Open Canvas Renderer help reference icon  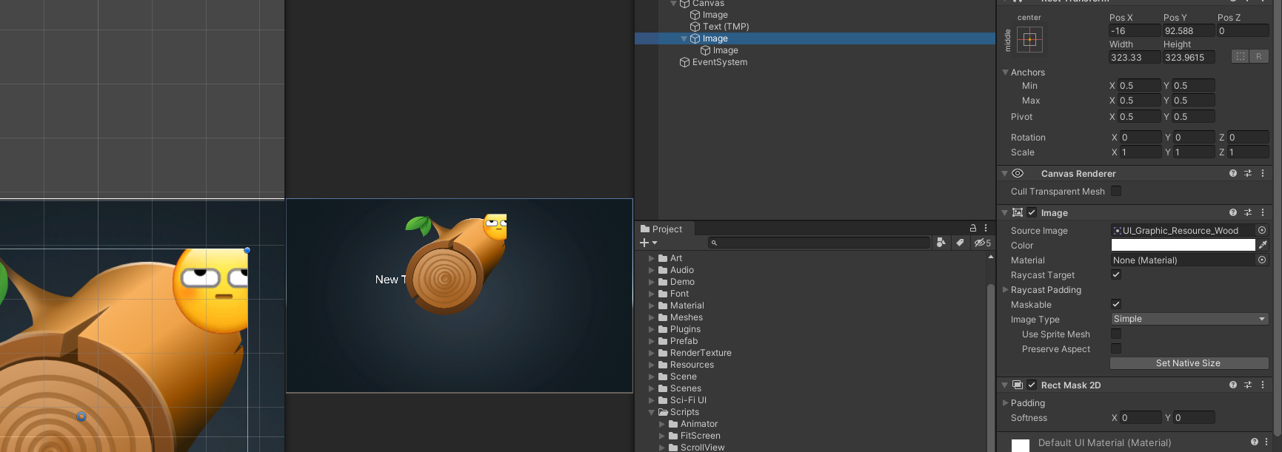click(x=1233, y=173)
